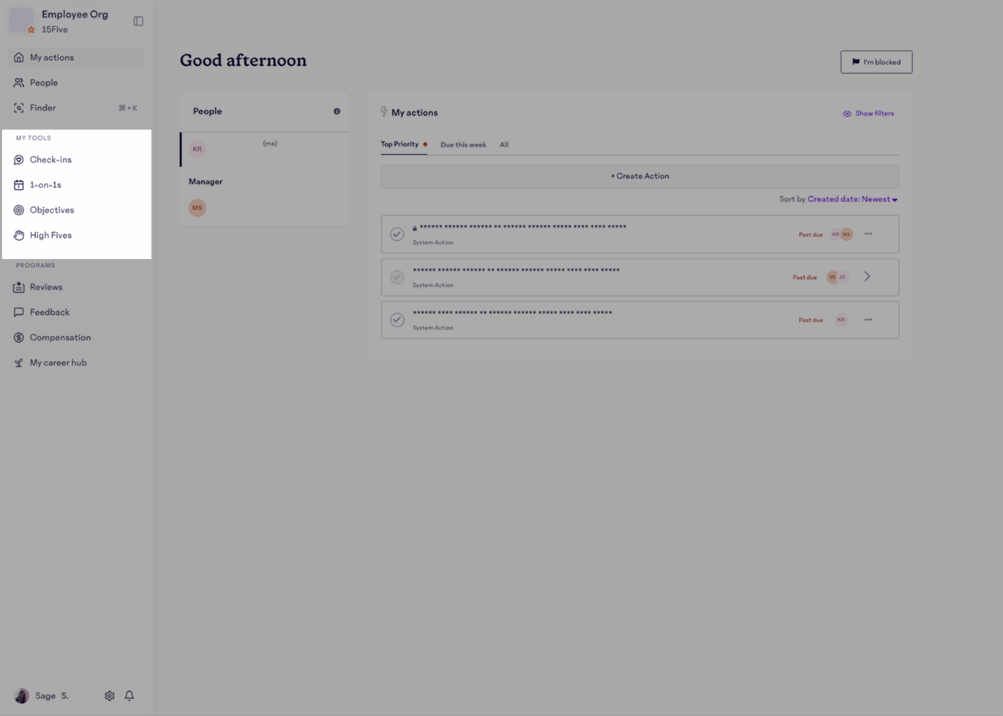Open My career hub

coord(57,362)
